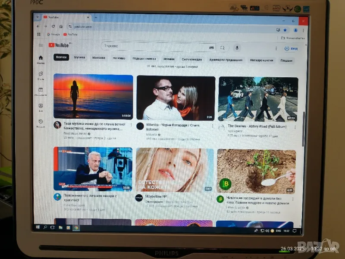The image size is (345, 259).
Task: Open the on-screen keyboard icon in search box
Action: 211,47
